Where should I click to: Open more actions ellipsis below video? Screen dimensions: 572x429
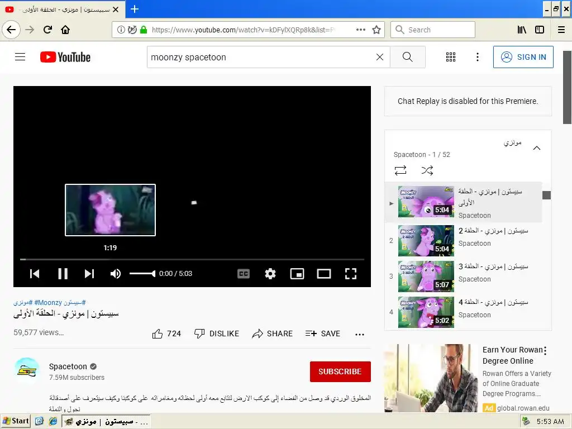[x=360, y=334]
